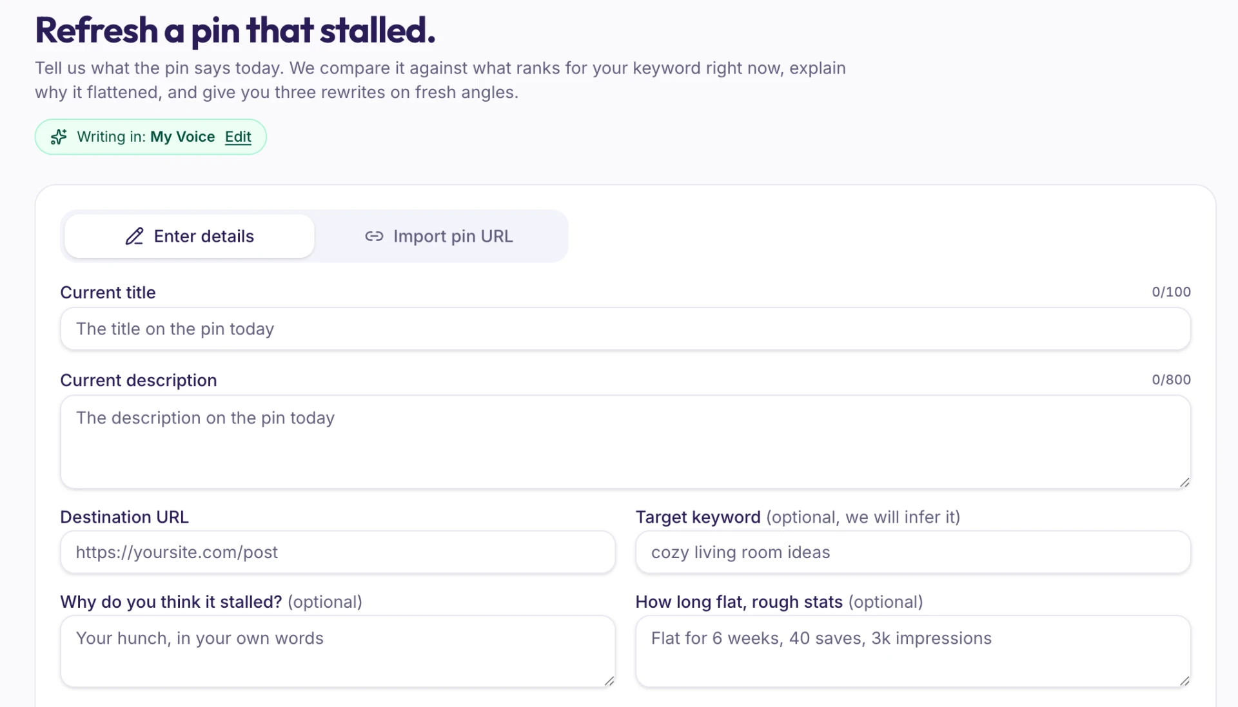Click the How long flat stats box

[x=913, y=652]
